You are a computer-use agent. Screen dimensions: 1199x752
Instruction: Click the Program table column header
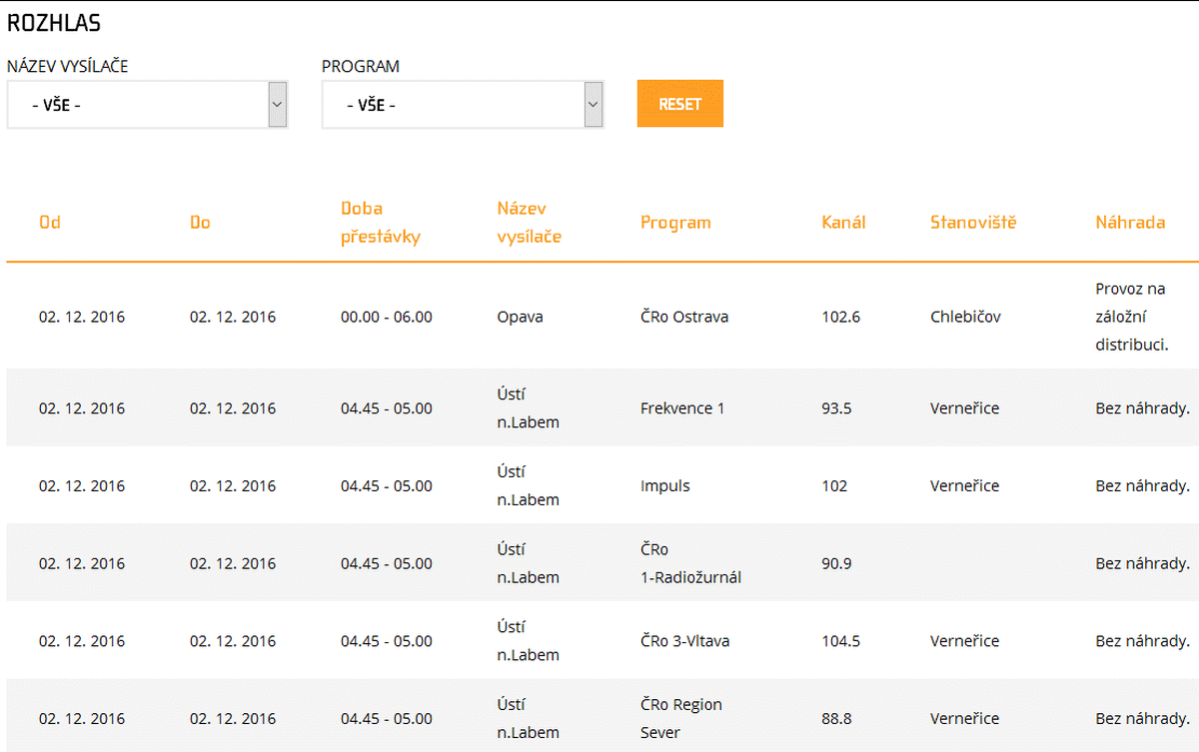675,223
